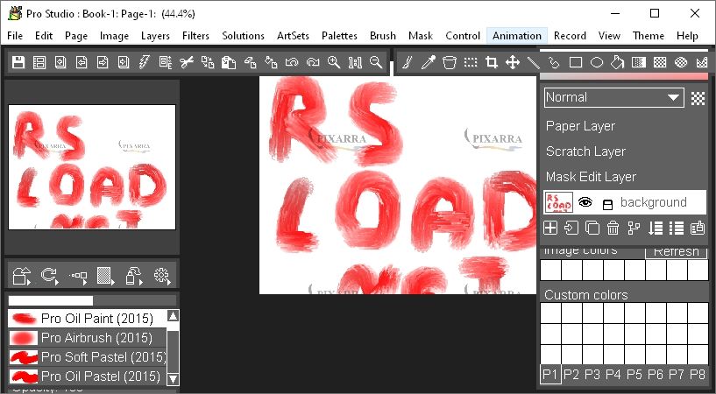This screenshot has height=394, width=716.
Task: Select the dotted rectangle selection tool
Action: 471,62
